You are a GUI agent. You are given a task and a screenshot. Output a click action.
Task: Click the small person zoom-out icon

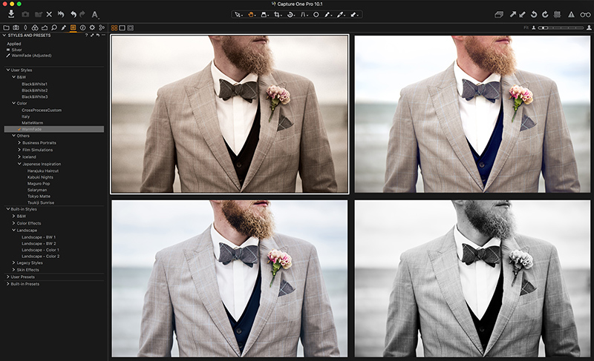534,27
